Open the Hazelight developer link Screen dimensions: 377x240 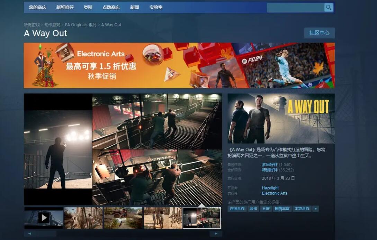(270, 188)
